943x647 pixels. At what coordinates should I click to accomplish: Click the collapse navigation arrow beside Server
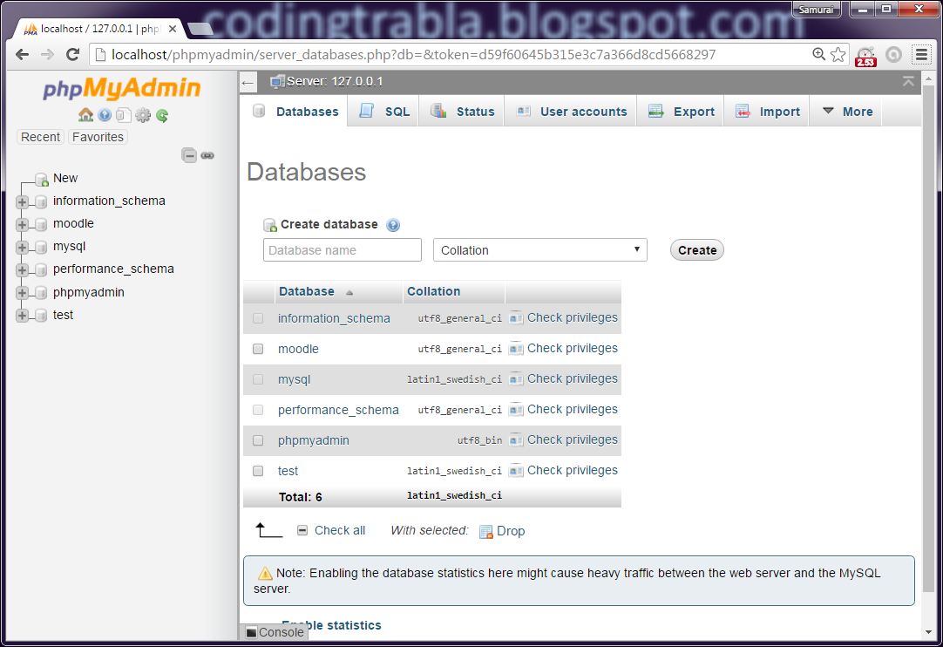point(248,83)
